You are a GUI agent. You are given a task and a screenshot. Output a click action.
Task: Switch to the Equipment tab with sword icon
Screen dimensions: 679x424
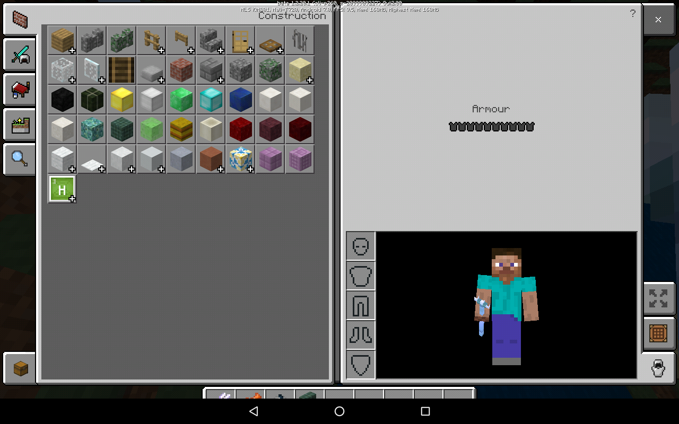(x=20, y=55)
